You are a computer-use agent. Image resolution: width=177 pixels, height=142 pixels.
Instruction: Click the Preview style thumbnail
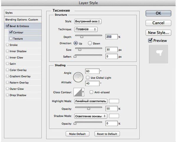tap(159, 54)
